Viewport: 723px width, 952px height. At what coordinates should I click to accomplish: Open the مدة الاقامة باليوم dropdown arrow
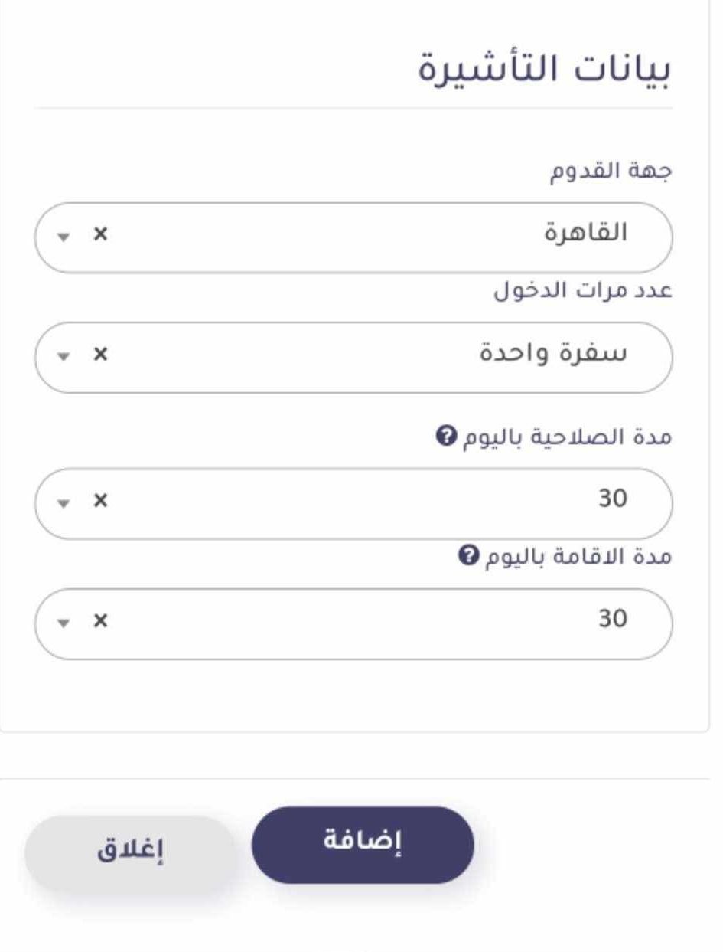coord(66,622)
